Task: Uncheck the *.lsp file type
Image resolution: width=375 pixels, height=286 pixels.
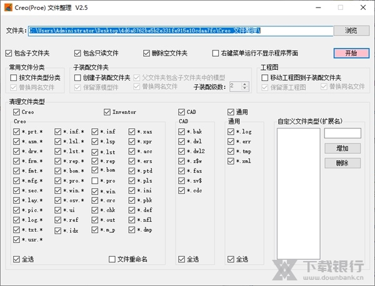Action: coord(95,141)
